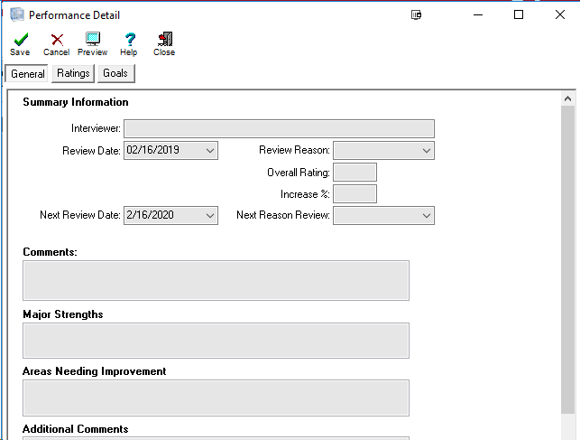Screen dimensions: 580x440
Task: Select the General tab
Action: click(x=28, y=74)
